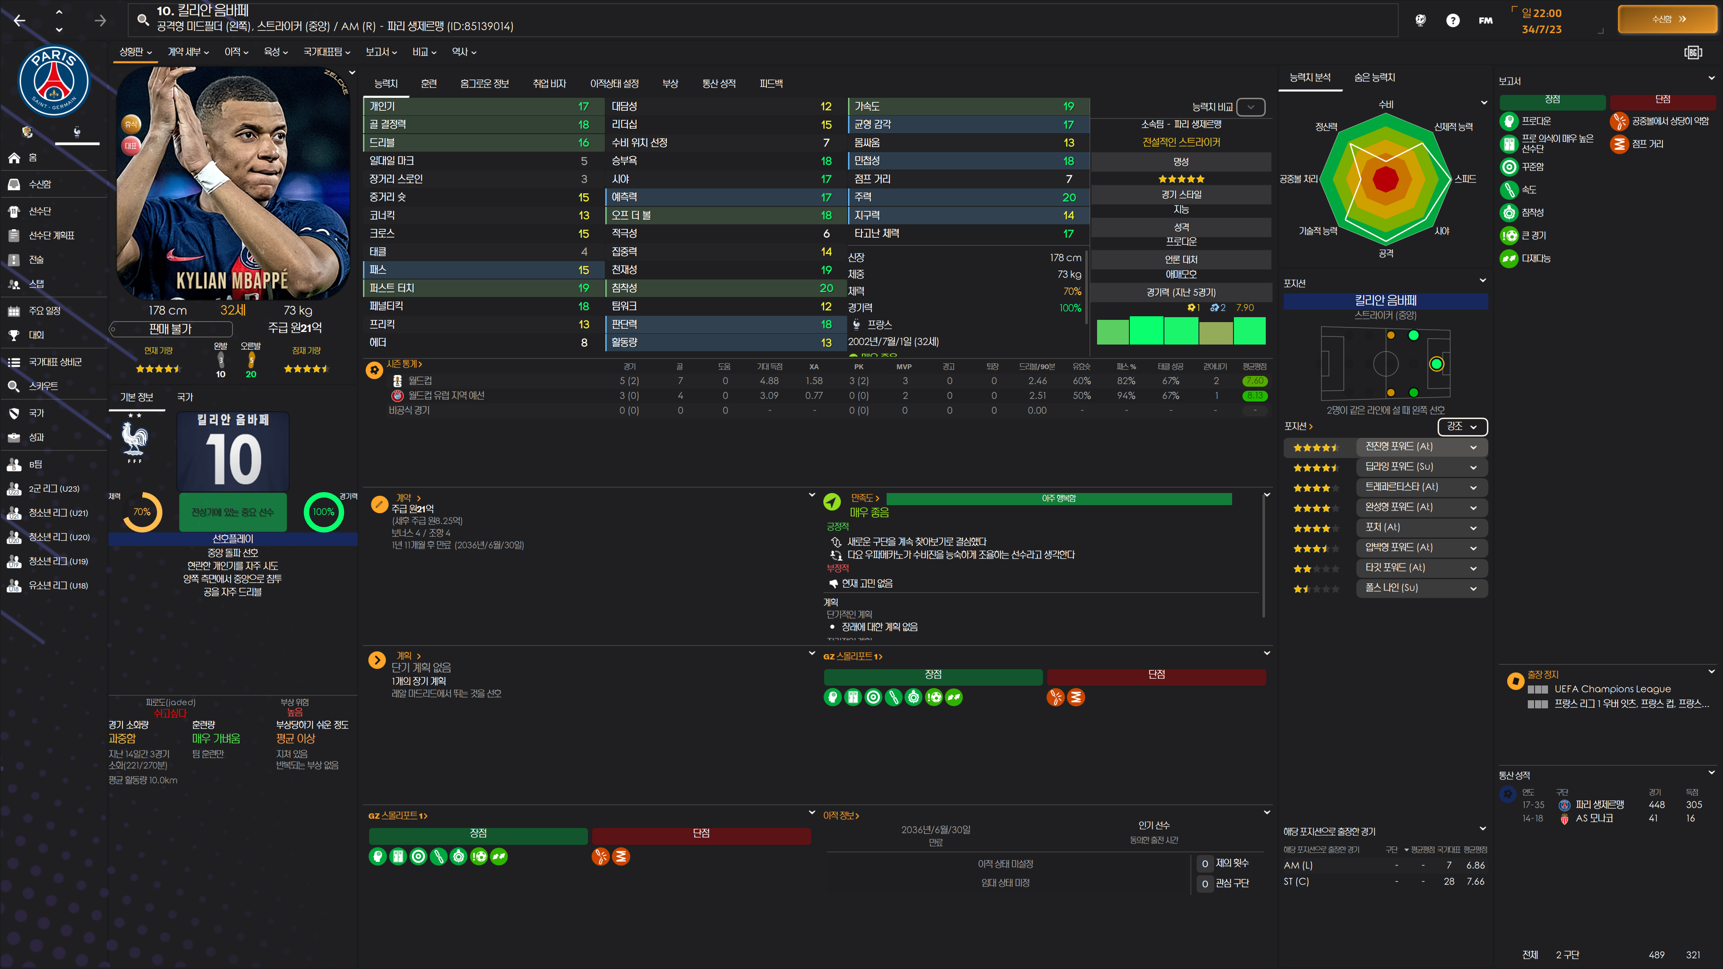Click the highlighted striker dot on pitch
The width and height of the screenshot is (1723, 969).
(1436, 364)
